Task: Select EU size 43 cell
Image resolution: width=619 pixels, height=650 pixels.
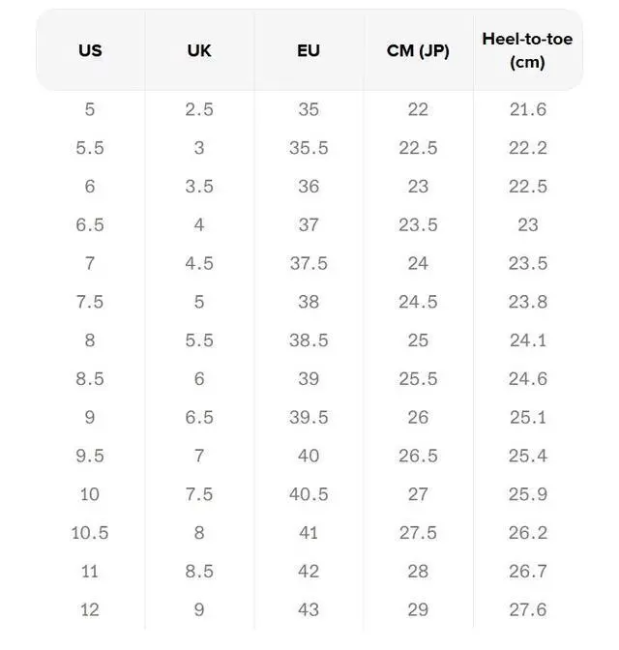Action: (309, 610)
